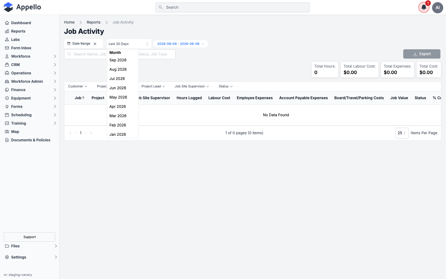Go to the Reports breadcrumb

[x=94, y=22]
